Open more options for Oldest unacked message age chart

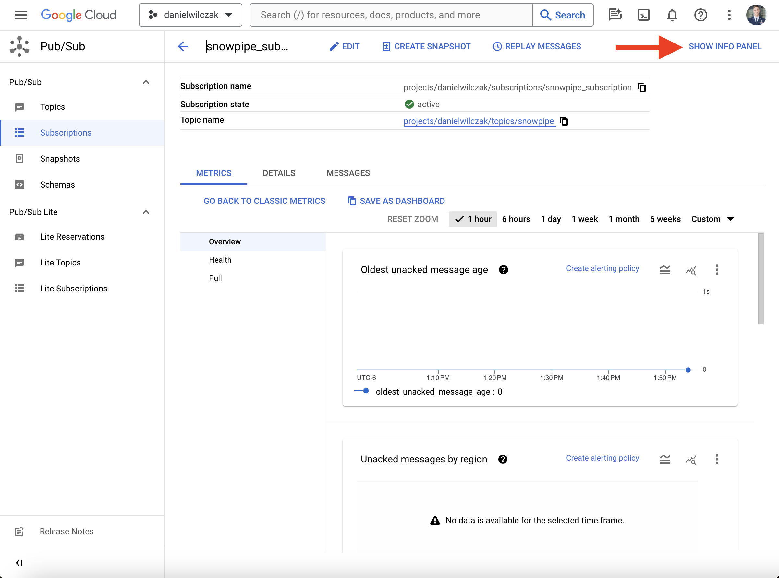click(x=717, y=270)
